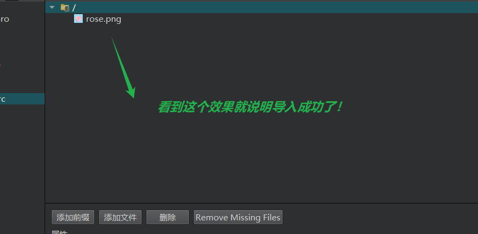Click the rose.png image thumbnail icon
This screenshot has height=234, width=478.
tap(78, 19)
